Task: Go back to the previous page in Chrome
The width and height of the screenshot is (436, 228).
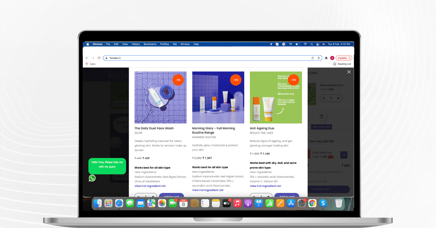Action: coord(87,58)
